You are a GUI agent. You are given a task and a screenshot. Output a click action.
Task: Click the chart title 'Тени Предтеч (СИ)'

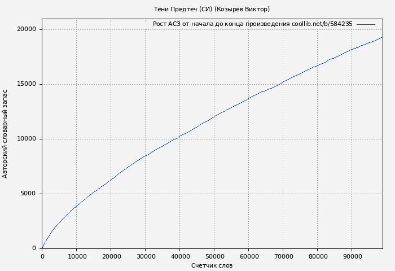[212, 9]
